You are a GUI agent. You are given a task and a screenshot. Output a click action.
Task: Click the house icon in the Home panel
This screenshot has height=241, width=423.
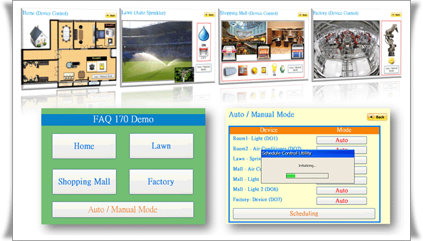pyautogui.click(x=38, y=36)
